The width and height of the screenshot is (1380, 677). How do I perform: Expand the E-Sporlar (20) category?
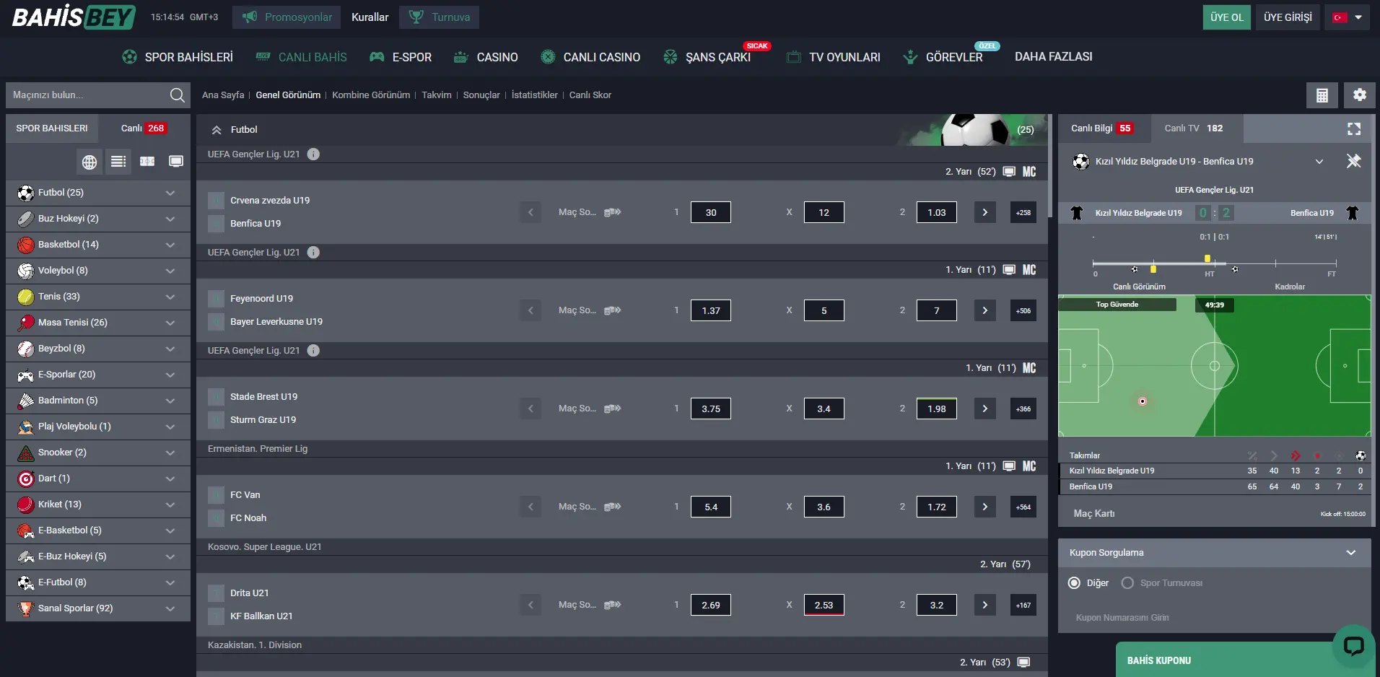[x=98, y=375]
